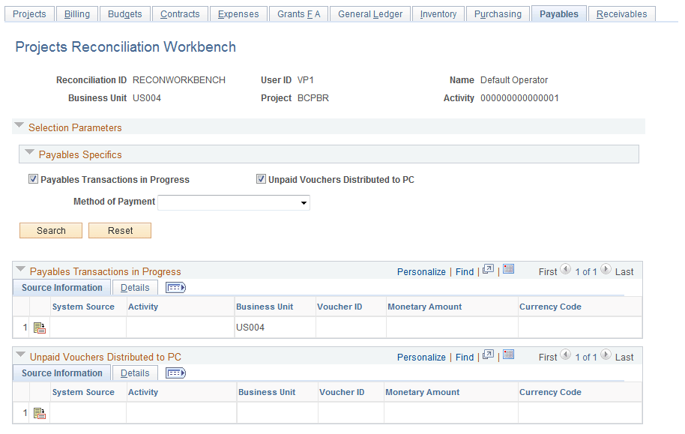Open the Details tab in Payables Transactions grid
Image resolution: width=685 pixels, height=434 pixels.
(134, 287)
